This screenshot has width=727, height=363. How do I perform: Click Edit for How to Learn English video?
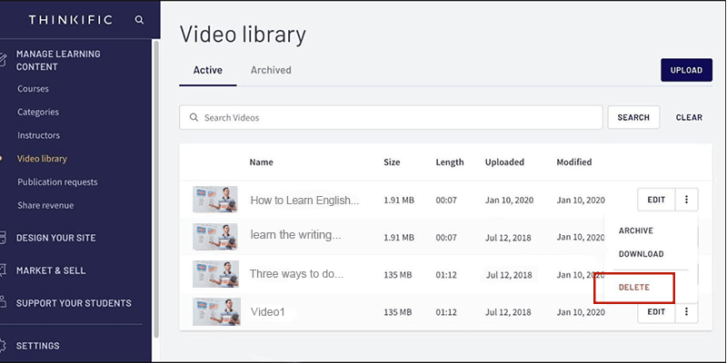(656, 200)
